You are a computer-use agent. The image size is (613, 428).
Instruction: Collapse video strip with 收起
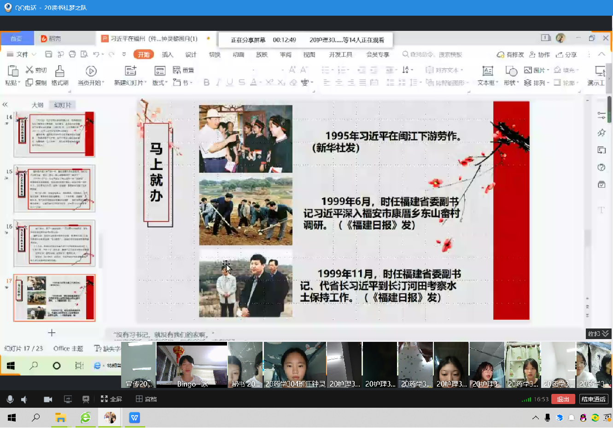[x=598, y=334]
